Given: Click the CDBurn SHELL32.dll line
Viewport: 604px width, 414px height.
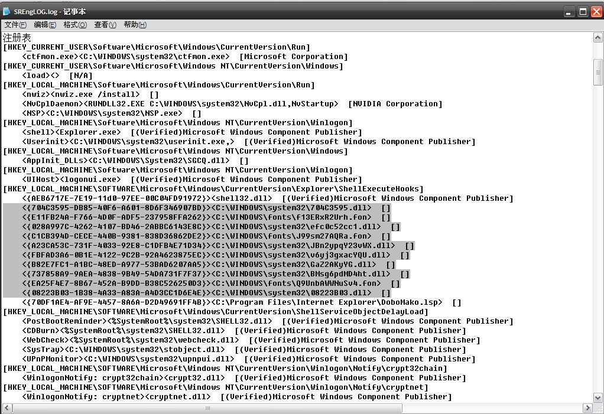Looking at the screenshot, I should click(244, 331).
